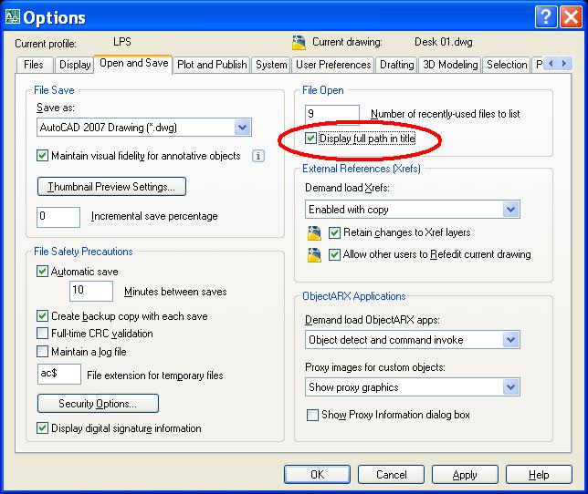Screen dimensions: 588x494
Task: Click the 'LPS' profile name
Action: 122,42
